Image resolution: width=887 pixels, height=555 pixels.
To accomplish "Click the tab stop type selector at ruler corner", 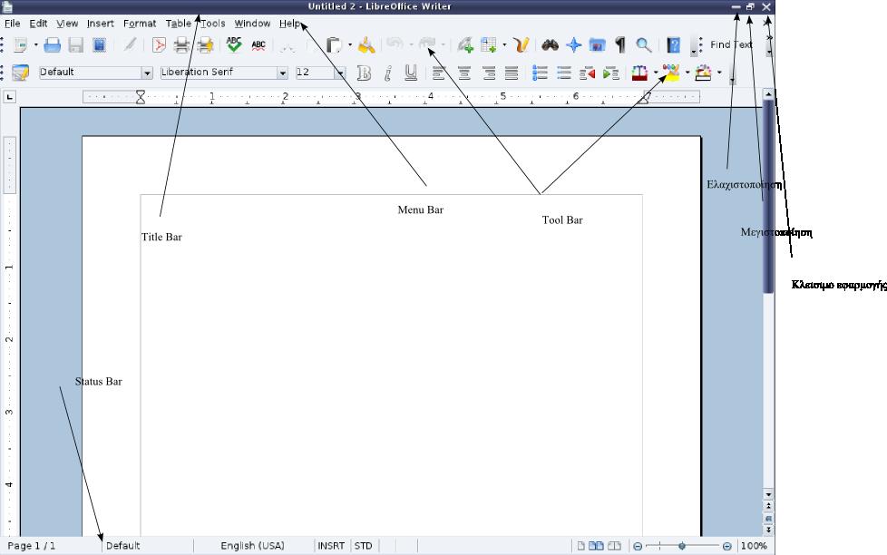I will pyautogui.click(x=10, y=97).
